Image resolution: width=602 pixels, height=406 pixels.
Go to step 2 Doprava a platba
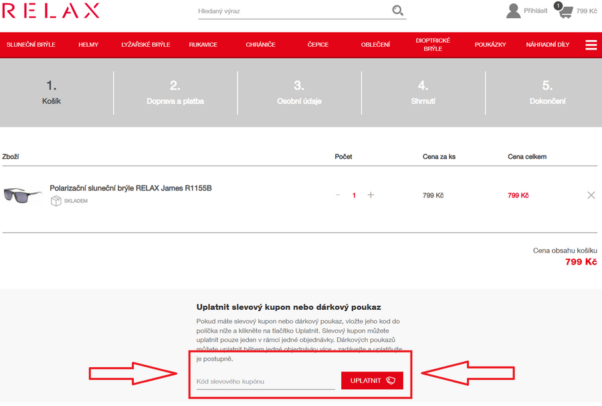pyautogui.click(x=175, y=93)
